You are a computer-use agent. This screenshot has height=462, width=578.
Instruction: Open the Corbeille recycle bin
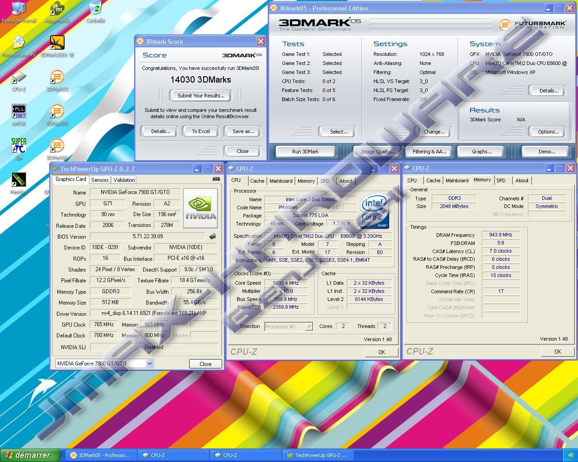coord(95,12)
